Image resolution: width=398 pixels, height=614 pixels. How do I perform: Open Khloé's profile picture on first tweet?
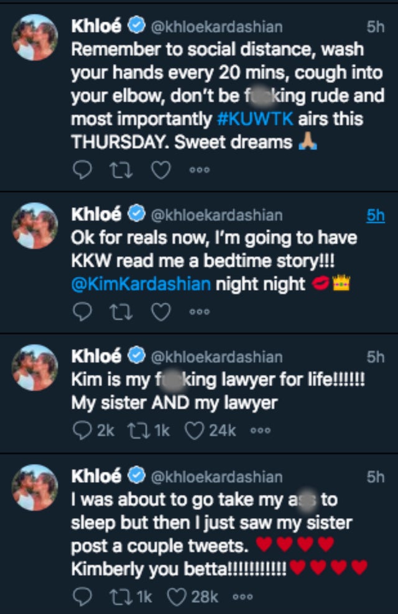click(35, 39)
